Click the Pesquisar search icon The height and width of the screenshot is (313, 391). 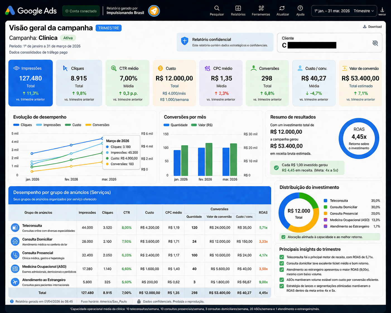coord(217,8)
